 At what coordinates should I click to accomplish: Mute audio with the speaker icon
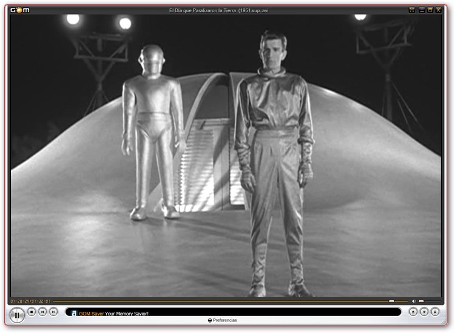(x=414, y=301)
